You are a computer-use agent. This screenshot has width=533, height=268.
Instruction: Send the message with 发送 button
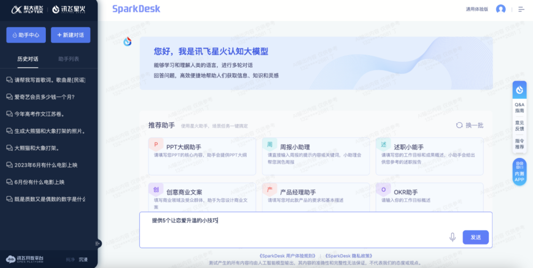tap(475, 237)
